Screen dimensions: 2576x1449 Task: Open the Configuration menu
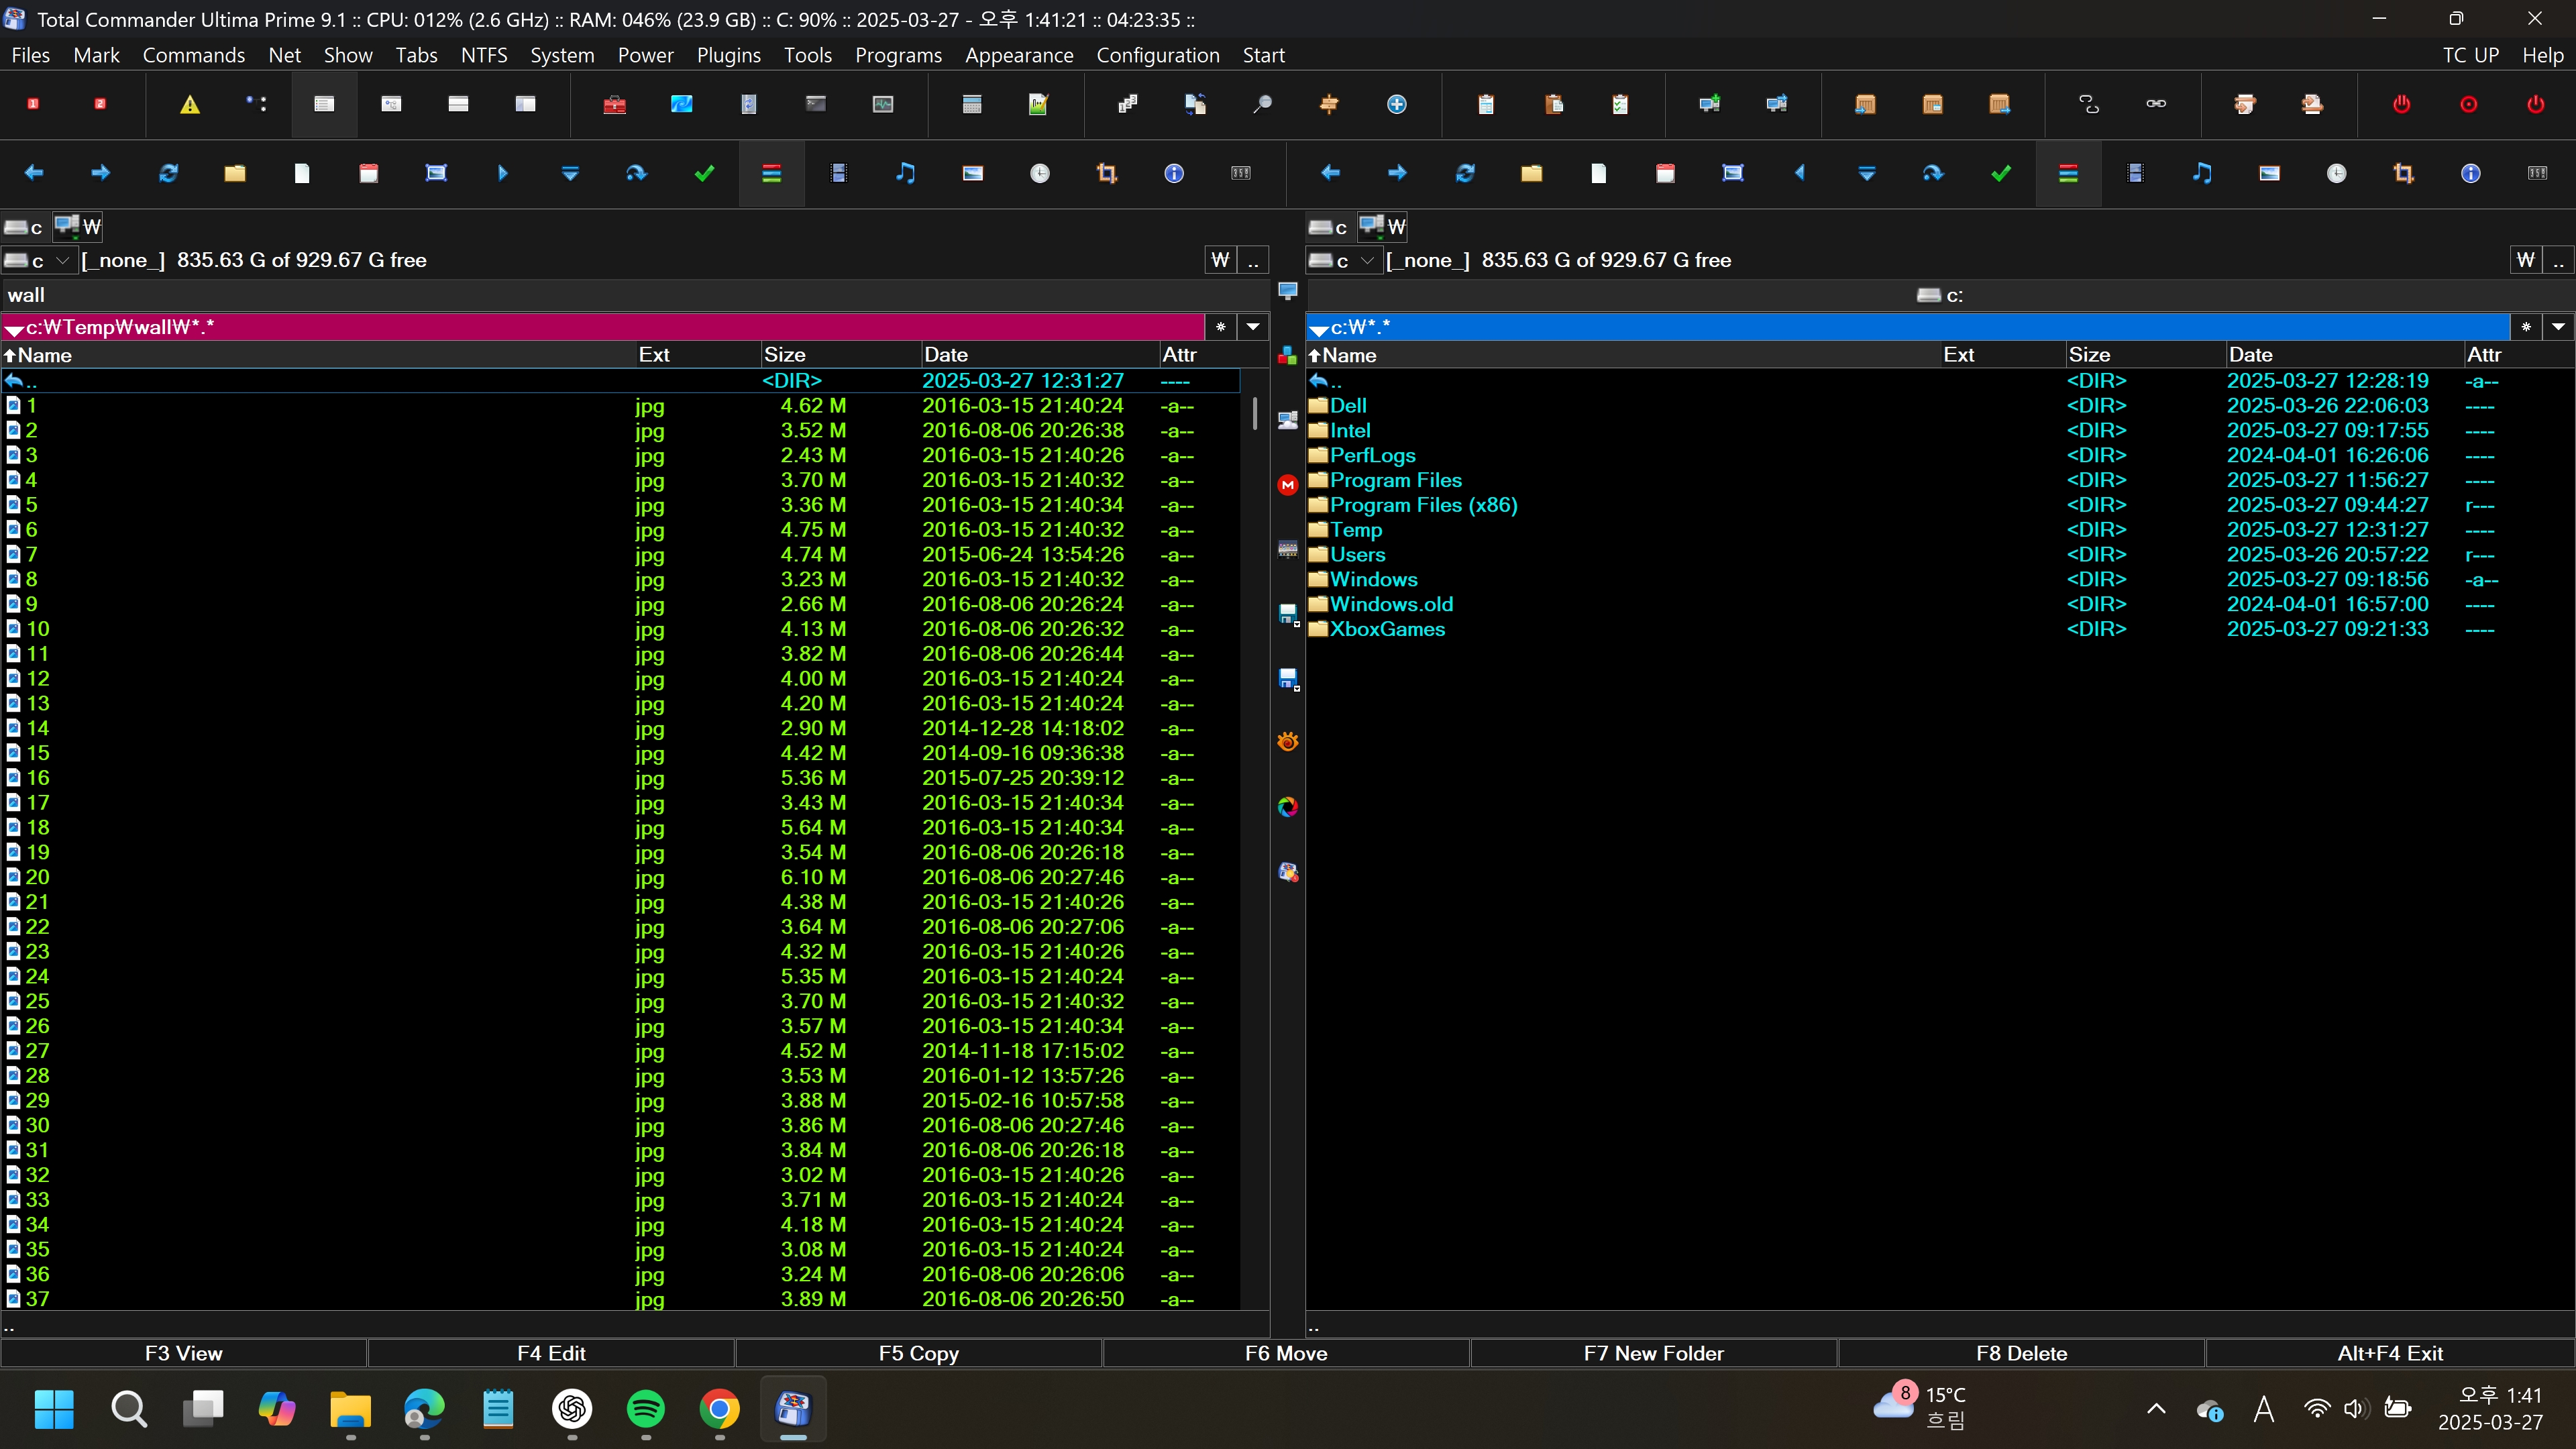(x=1157, y=55)
